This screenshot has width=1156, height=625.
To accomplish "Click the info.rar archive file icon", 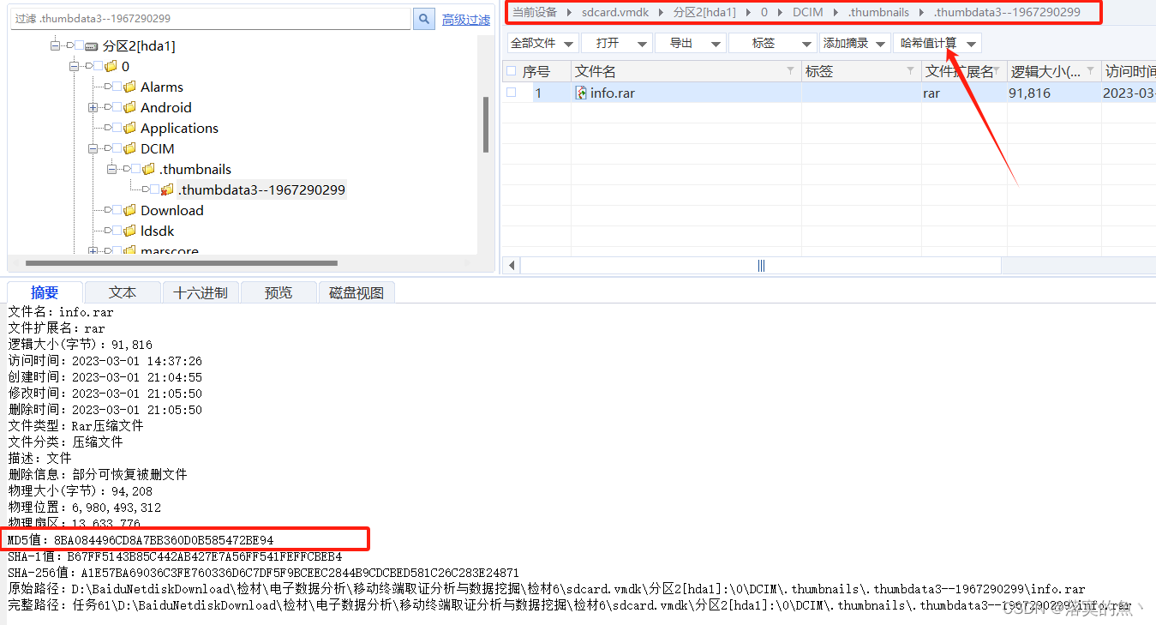I will coord(582,93).
